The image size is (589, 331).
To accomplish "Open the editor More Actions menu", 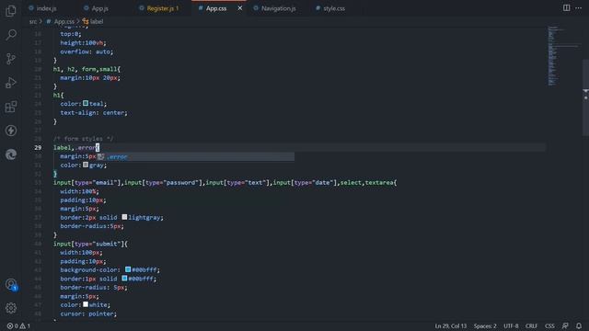I will [x=579, y=8].
